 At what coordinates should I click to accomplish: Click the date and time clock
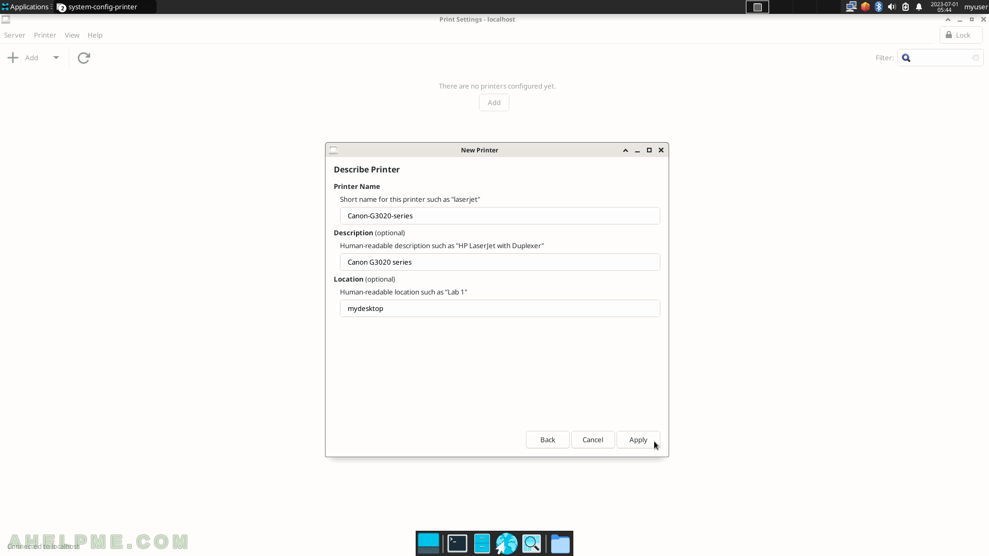[944, 7]
